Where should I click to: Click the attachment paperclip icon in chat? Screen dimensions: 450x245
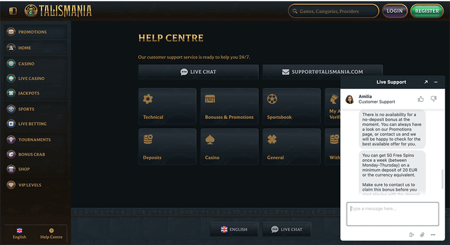422,235
